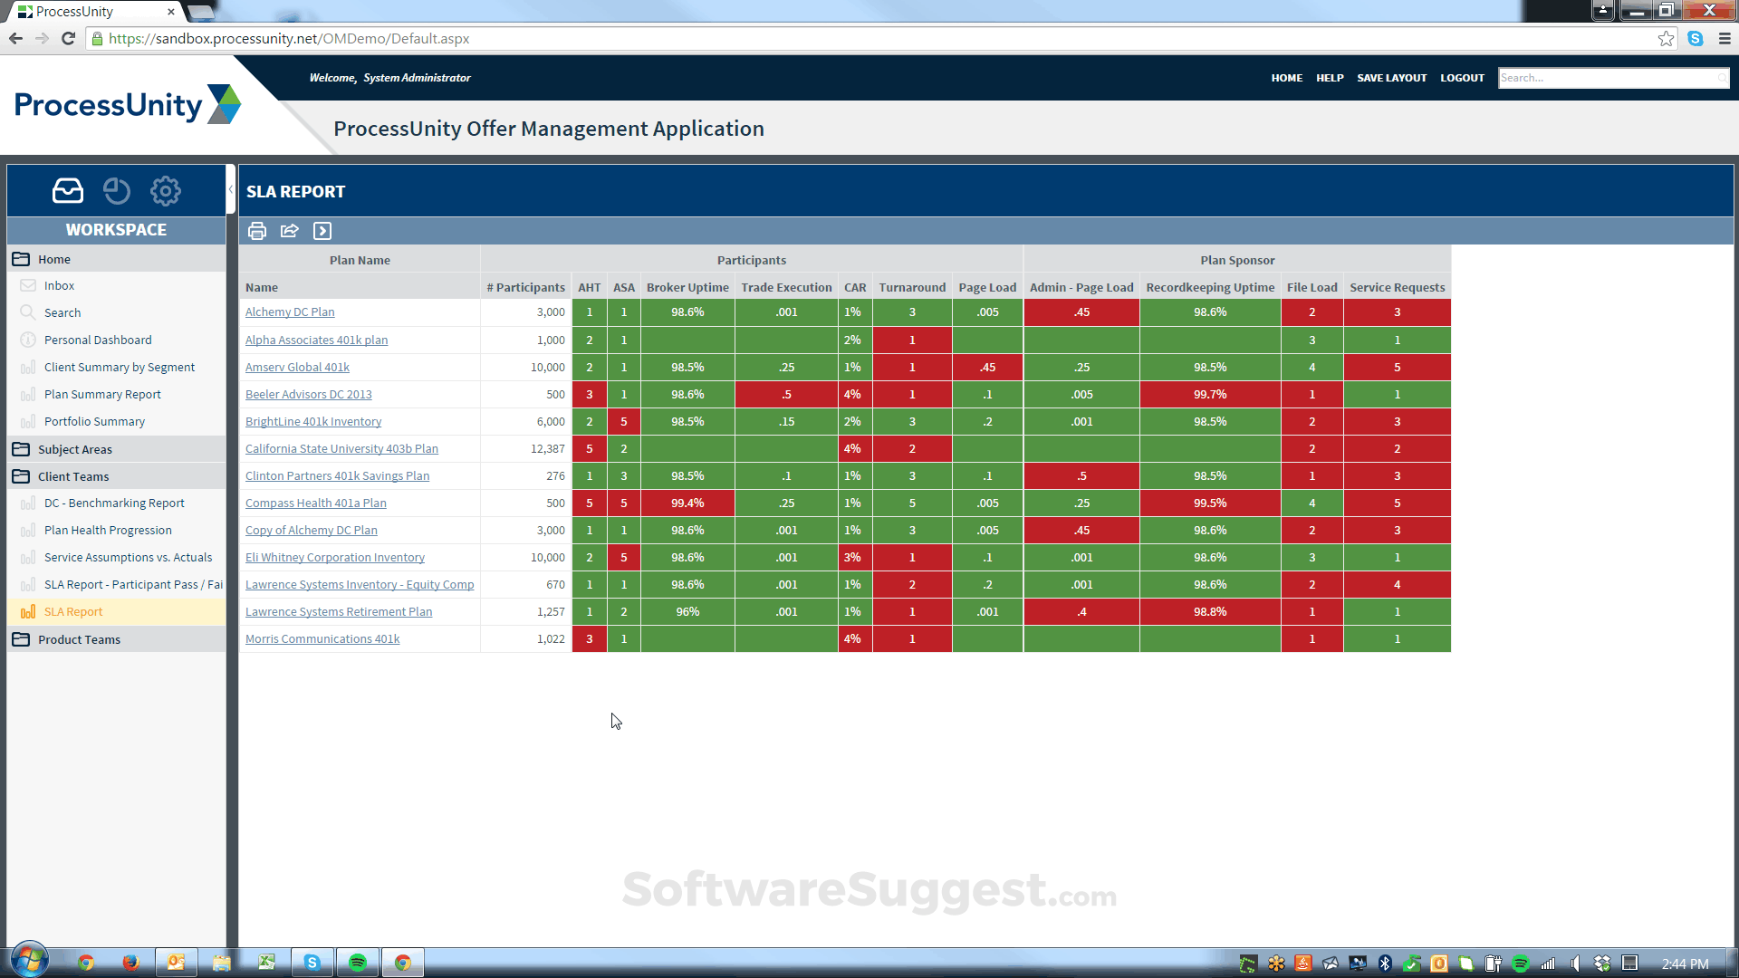
Task: Click the arrow-in-box icon in toolbar
Action: [322, 231]
